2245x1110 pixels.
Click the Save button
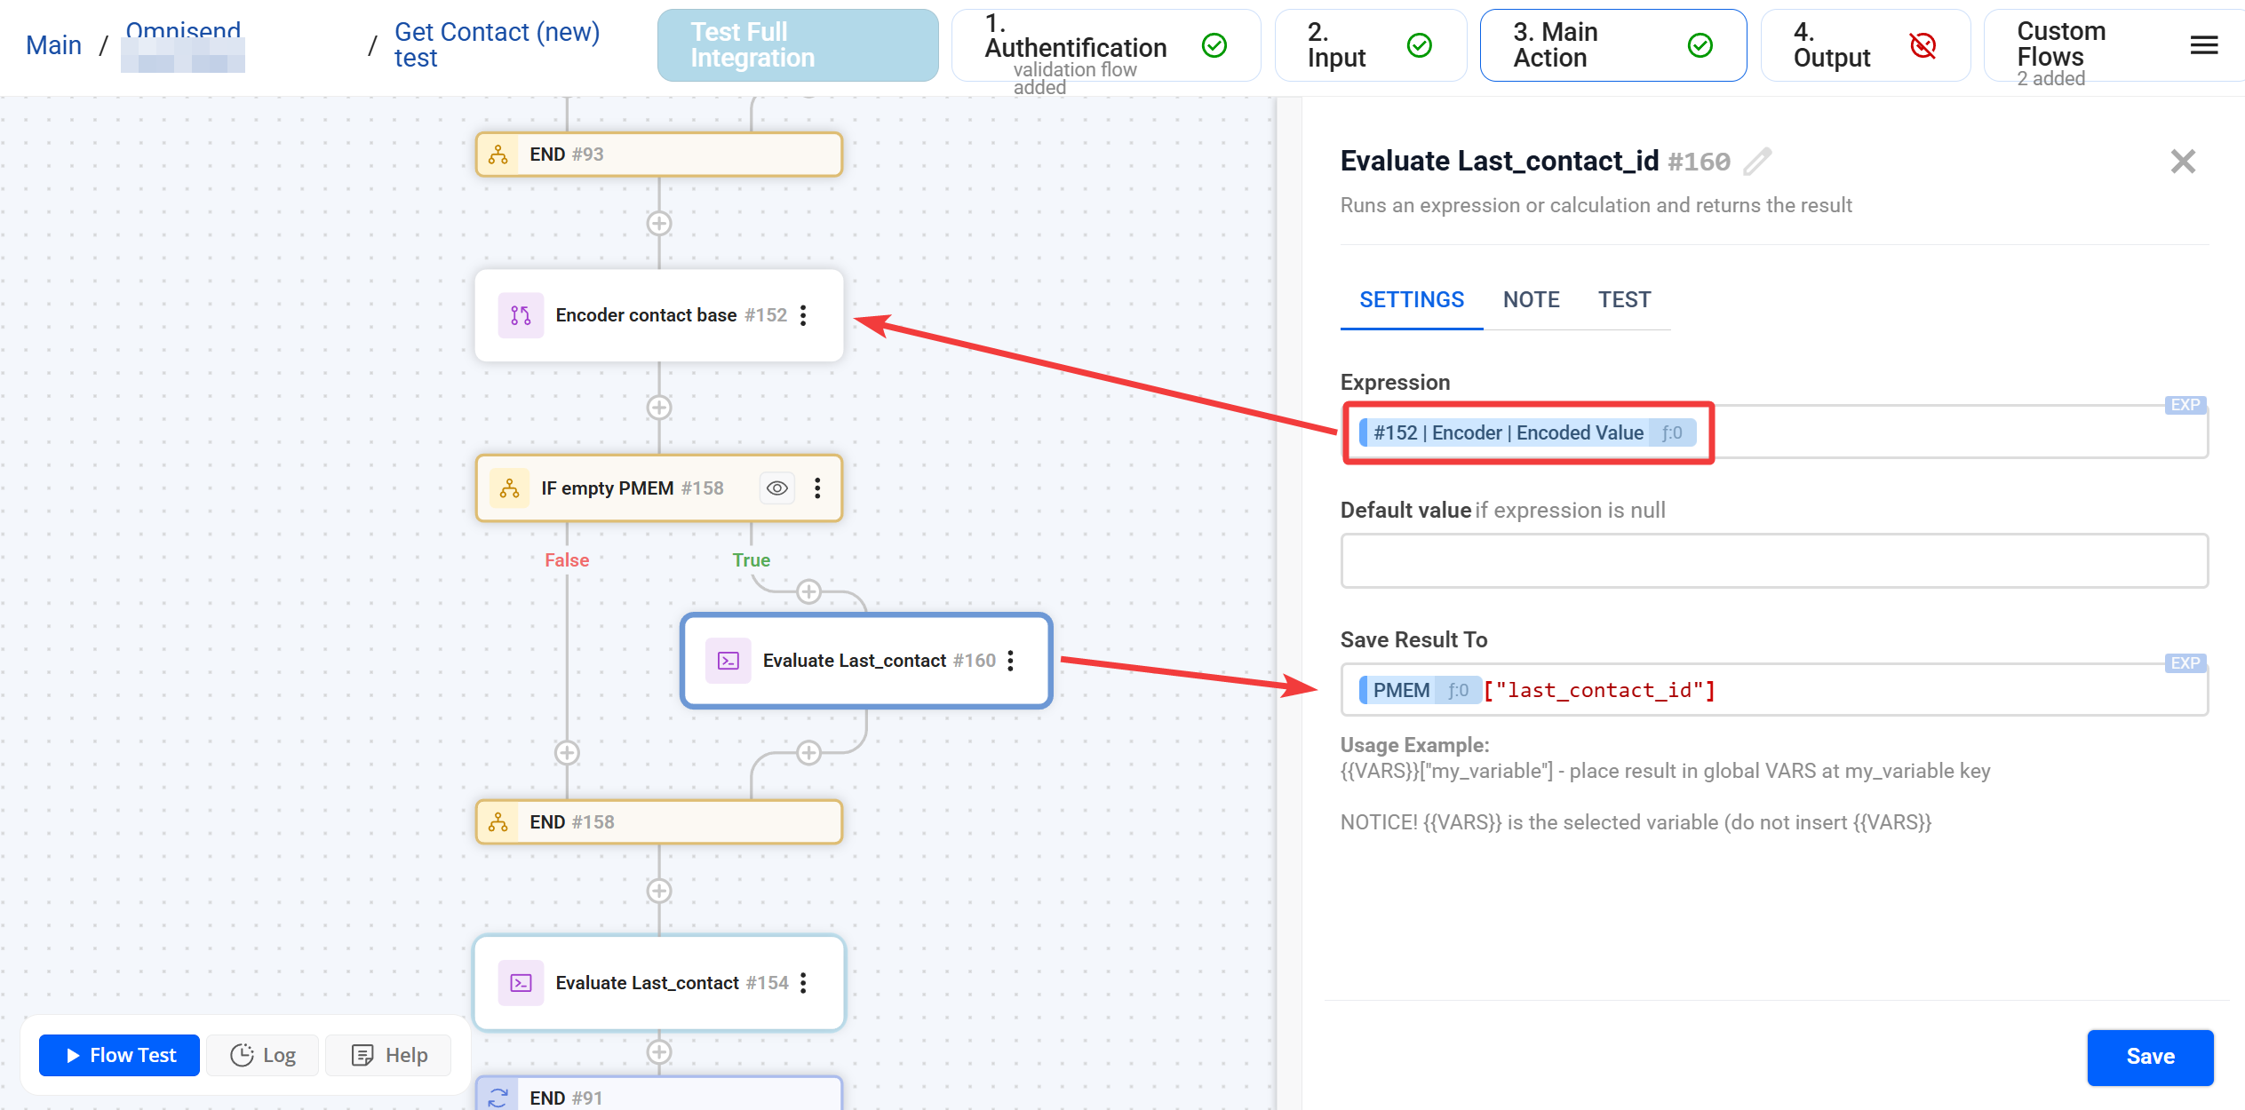[2150, 1057]
